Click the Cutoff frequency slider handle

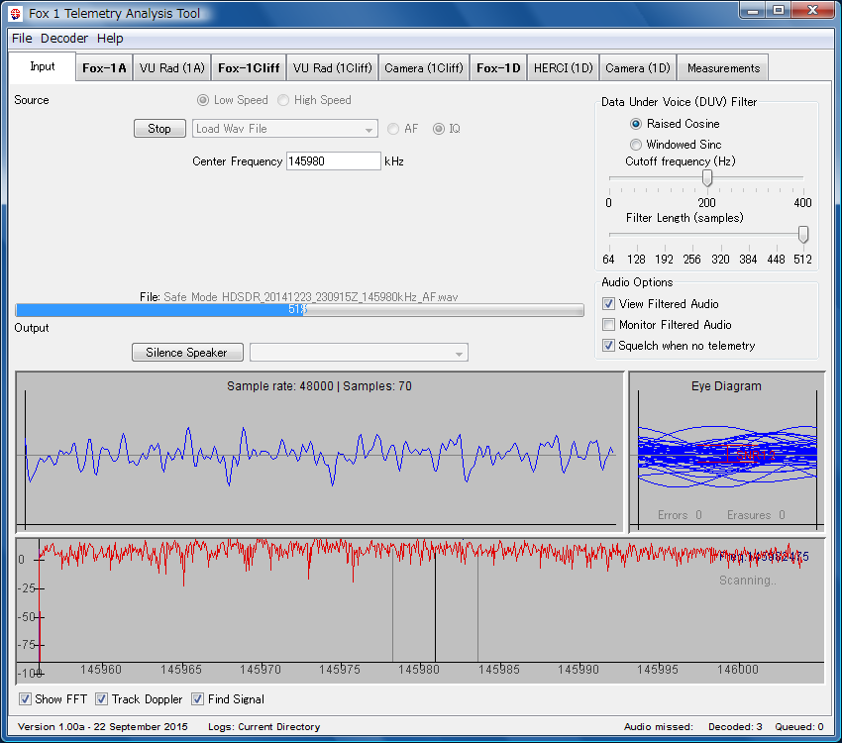point(707,177)
